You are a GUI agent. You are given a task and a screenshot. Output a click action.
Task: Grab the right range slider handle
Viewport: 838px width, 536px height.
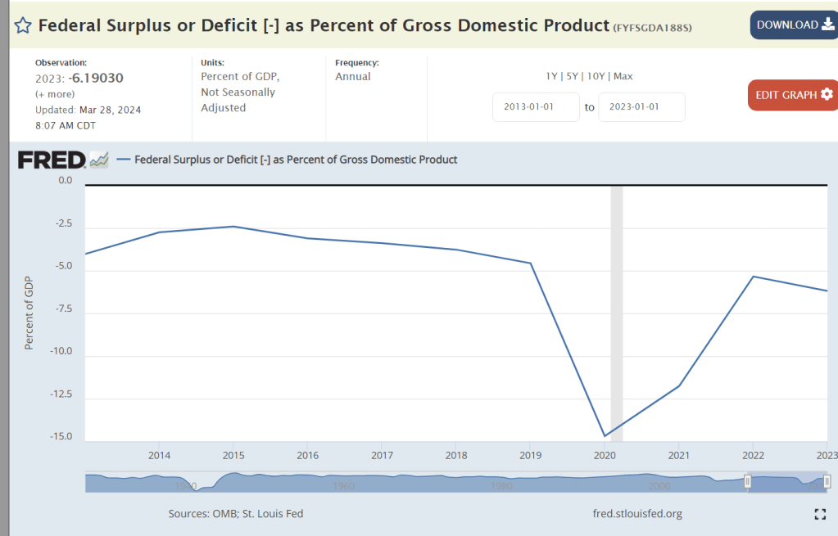pos(827,482)
